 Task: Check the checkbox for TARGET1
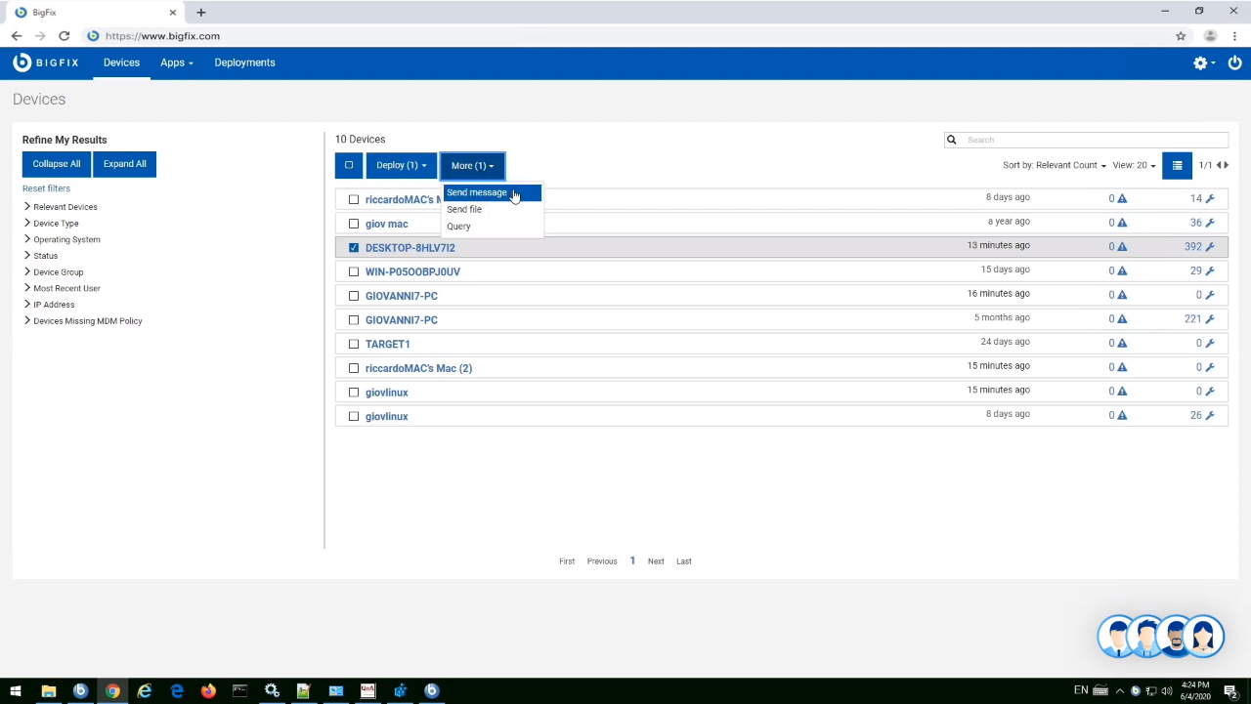click(353, 344)
